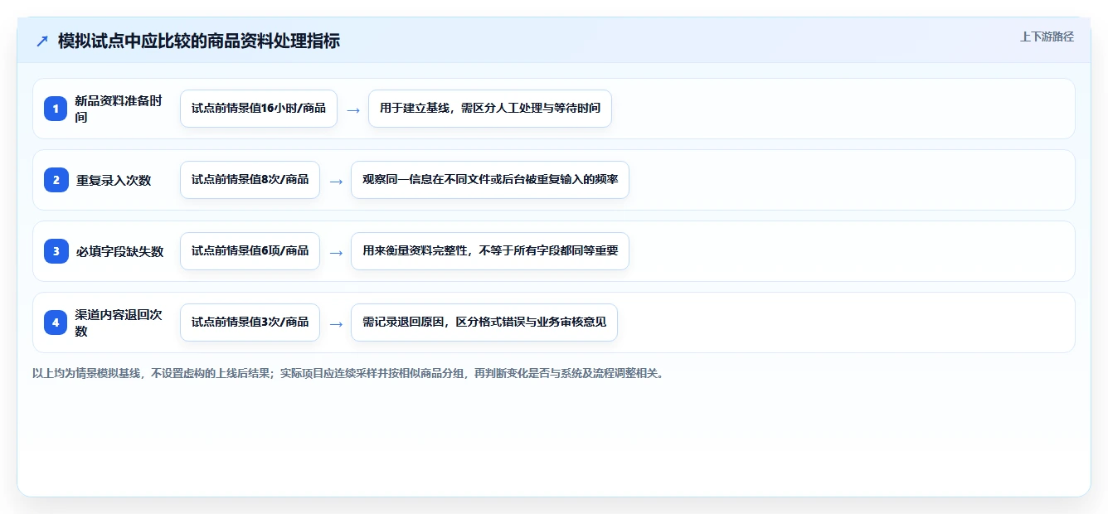The height and width of the screenshot is (514, 1108).
Task: Select the 重复录入次数 label
Action: pos(114,180)
